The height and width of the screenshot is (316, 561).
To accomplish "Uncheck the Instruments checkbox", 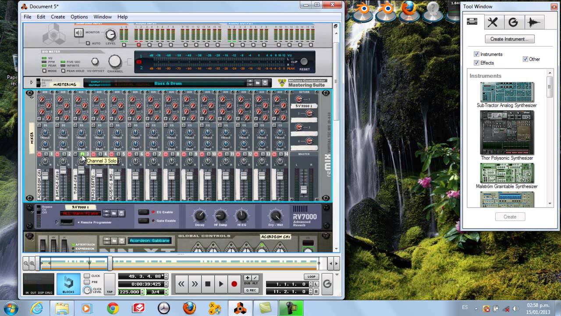I will pos(476,54).
